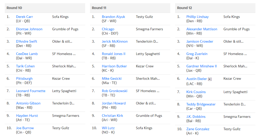The width and height of the screenshot is (264, 137).
Task: Open Brandon Aiyuk in Round 11
Action: click(113, 17)
